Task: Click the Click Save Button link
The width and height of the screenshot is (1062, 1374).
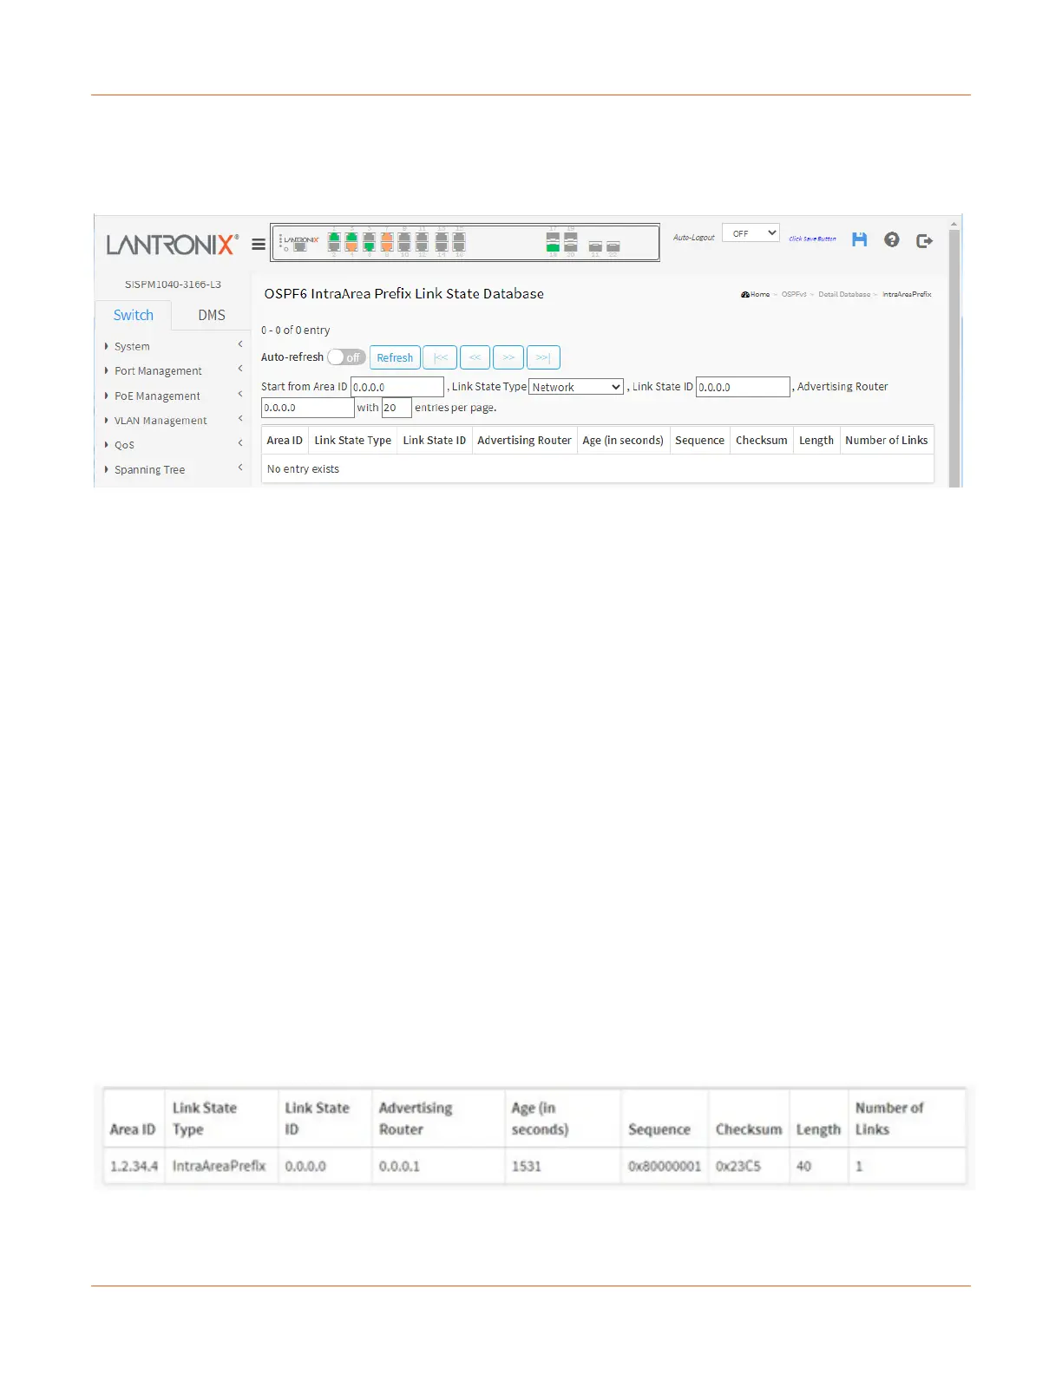Action: 812,239
